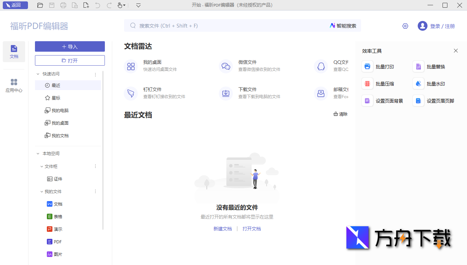Click the 打开 open button

70,60
